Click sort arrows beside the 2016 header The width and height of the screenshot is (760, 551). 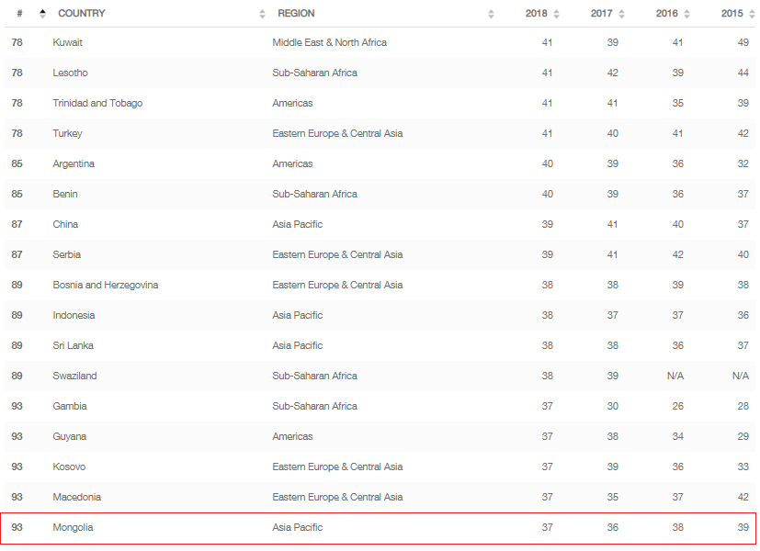pyautogui.click(x=686, y=14)
